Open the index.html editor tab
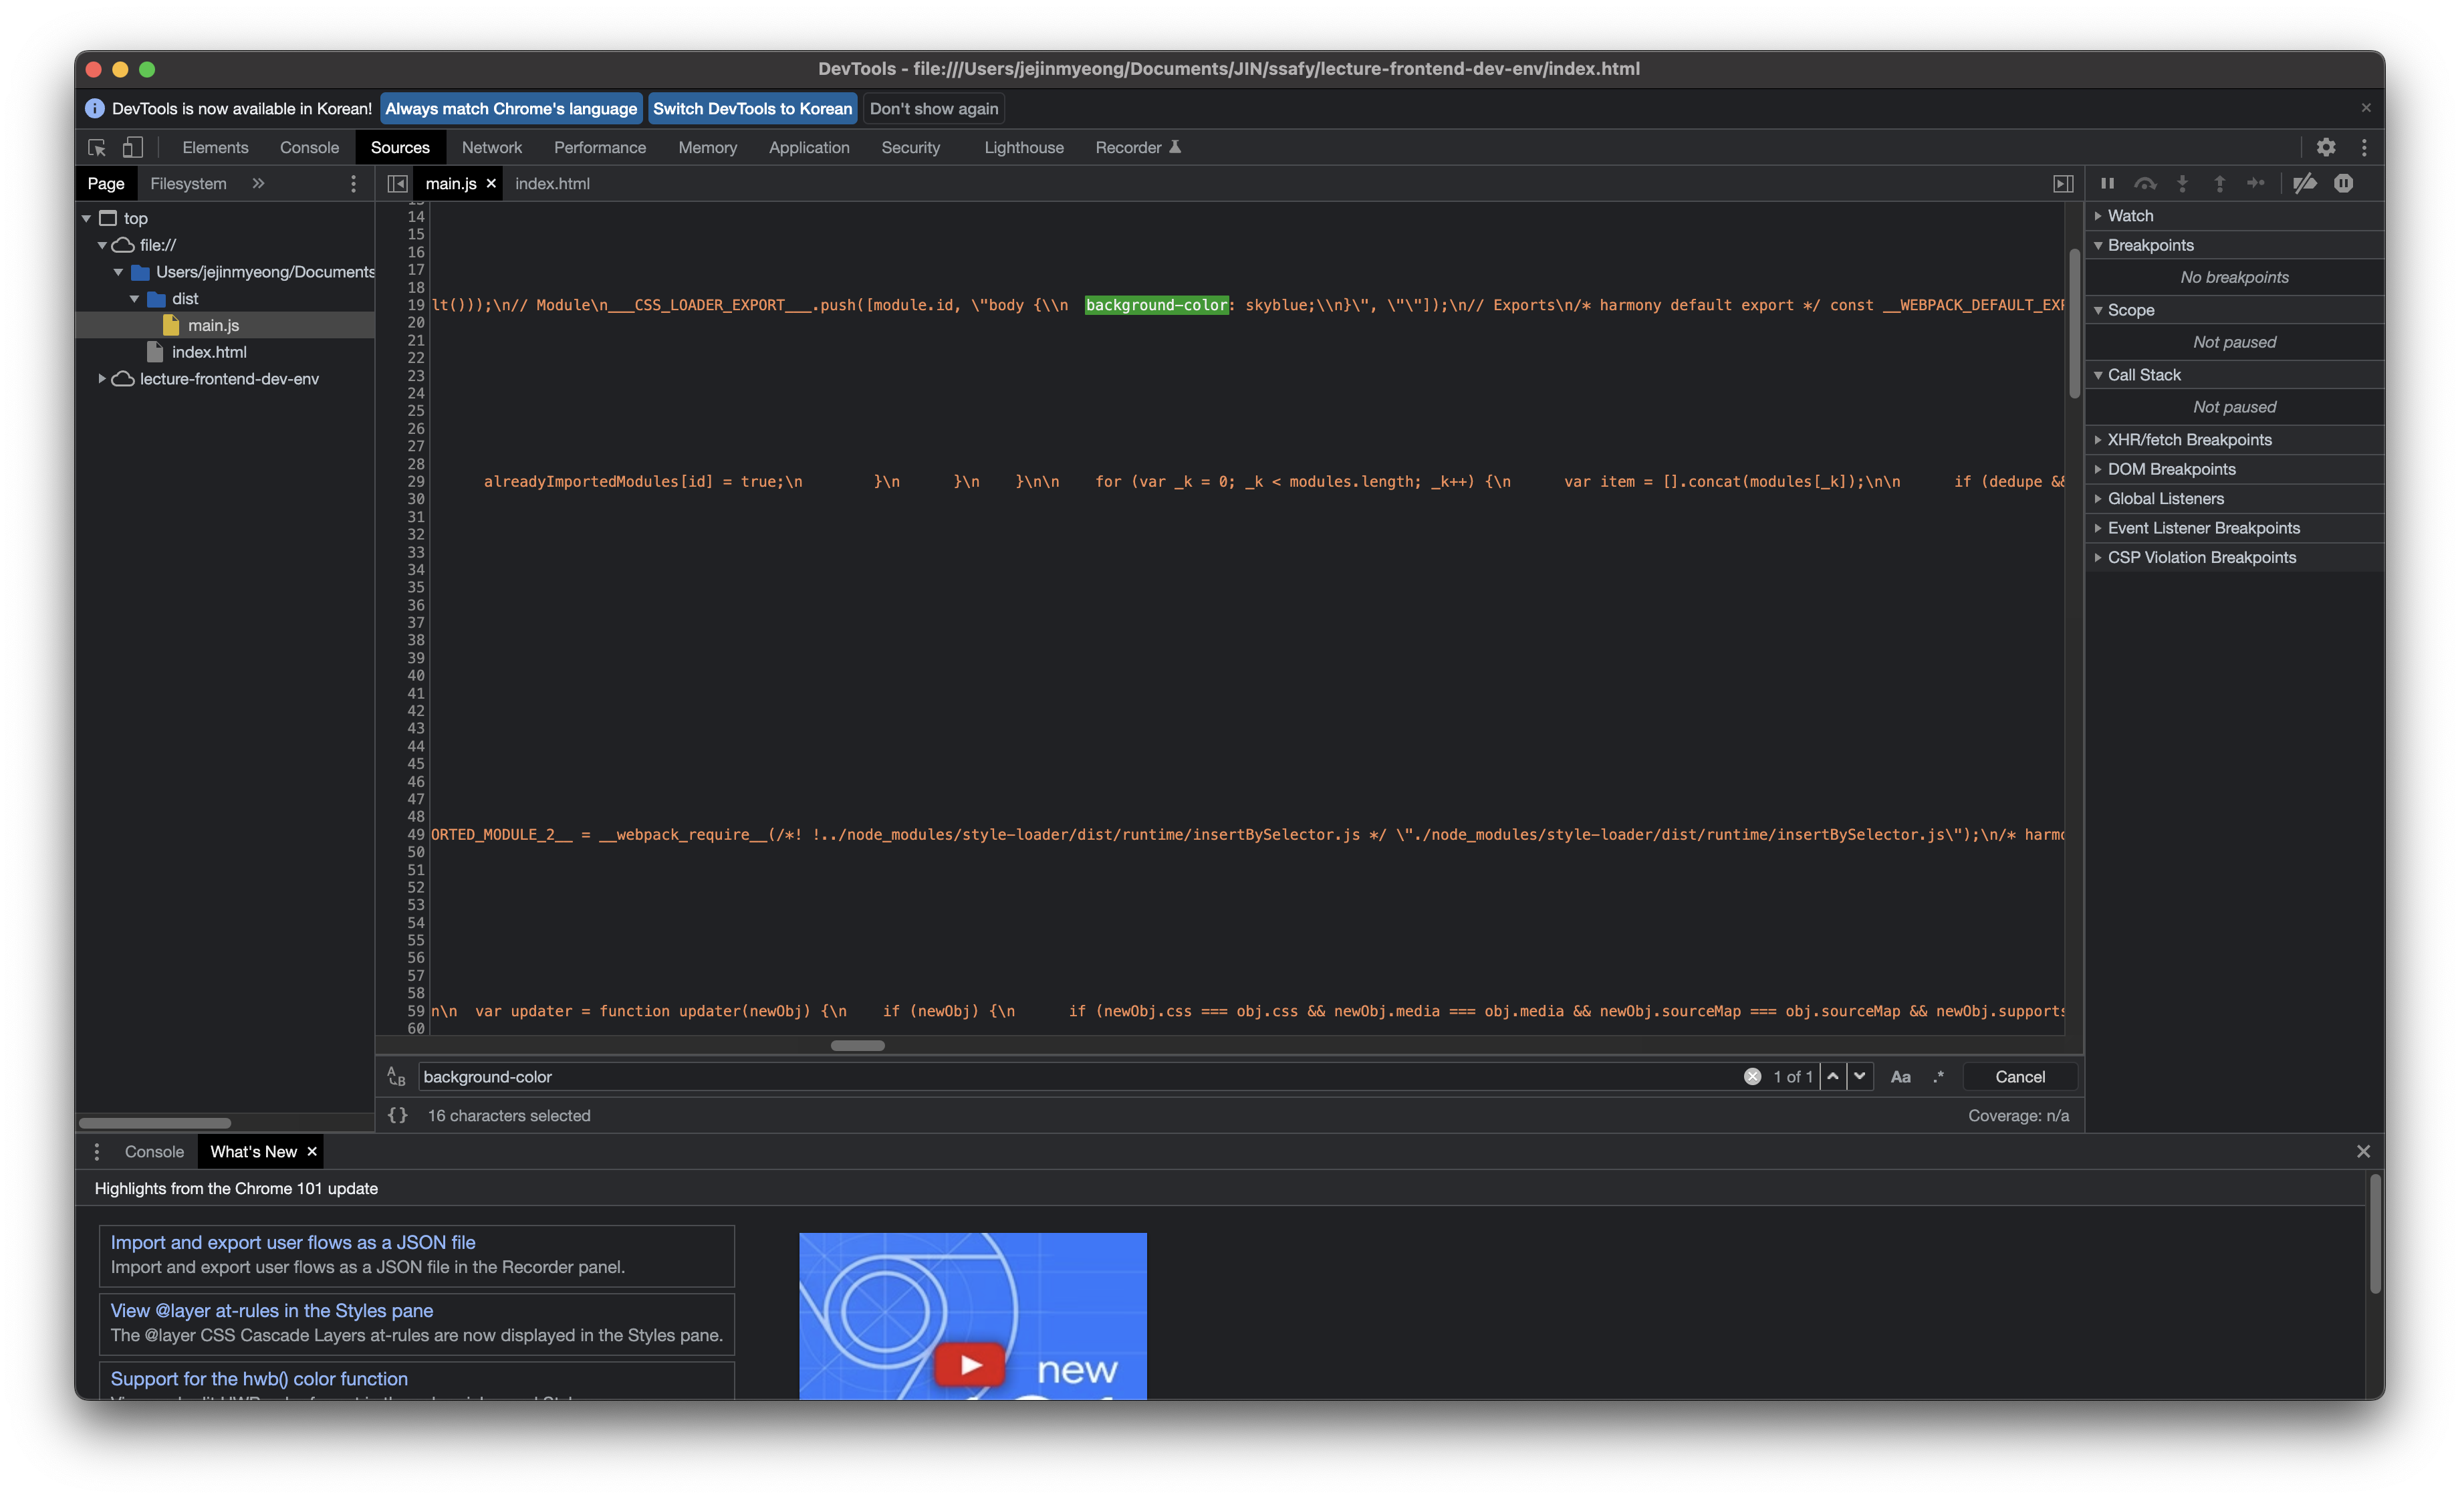The width and height of the screenshot is (2460, 1499). 552,184
